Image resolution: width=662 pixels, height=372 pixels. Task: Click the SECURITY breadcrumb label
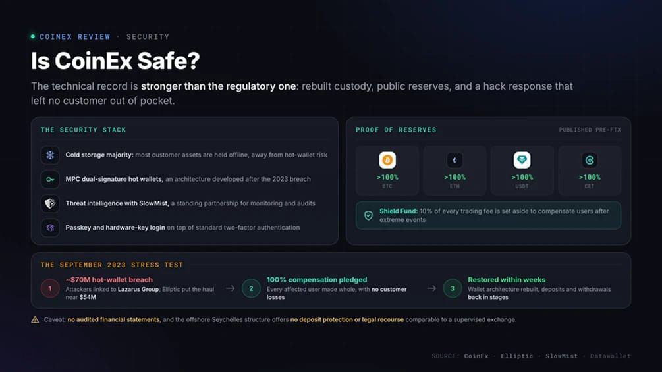[148, 37]
